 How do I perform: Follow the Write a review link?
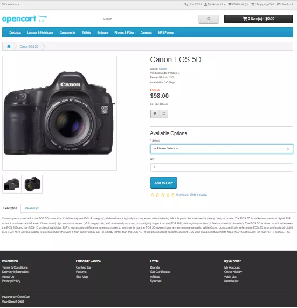coord(198,195)
